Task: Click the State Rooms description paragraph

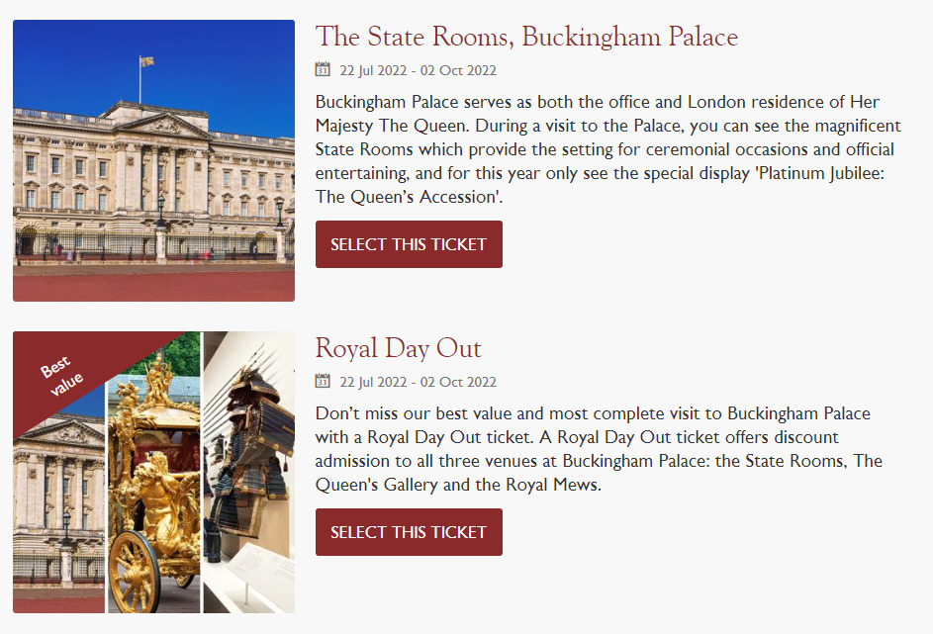Action: tap(608, 149)
